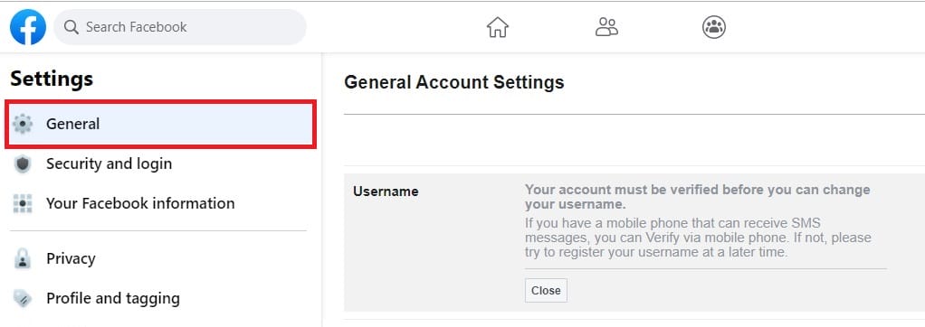925x327 pixels.
Task: Open Profile and tagging settings
Action: pos(112,299)
